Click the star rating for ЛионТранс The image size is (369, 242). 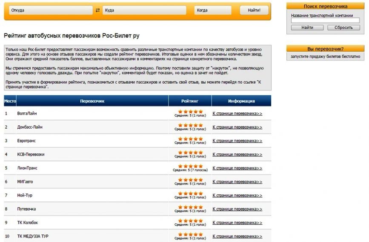(x=190, y=166)
